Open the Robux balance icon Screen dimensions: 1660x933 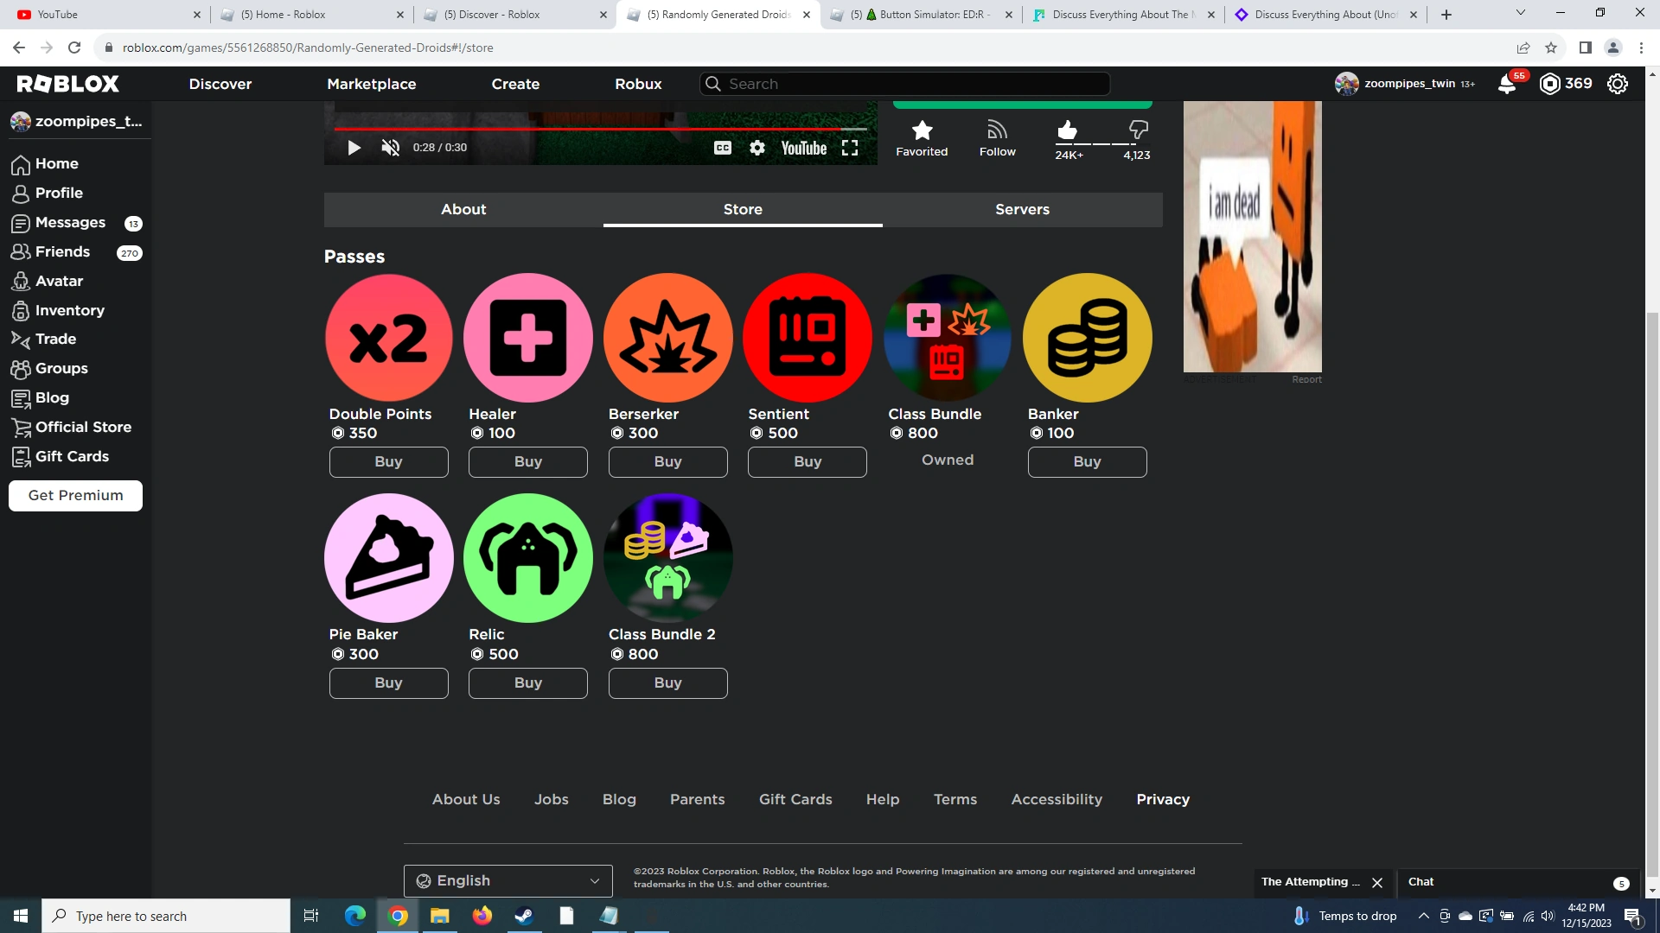1550,84
